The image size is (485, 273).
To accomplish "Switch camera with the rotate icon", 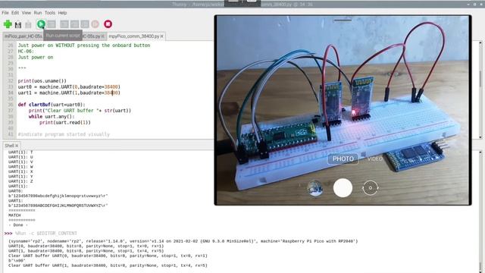I will [371, 187].
